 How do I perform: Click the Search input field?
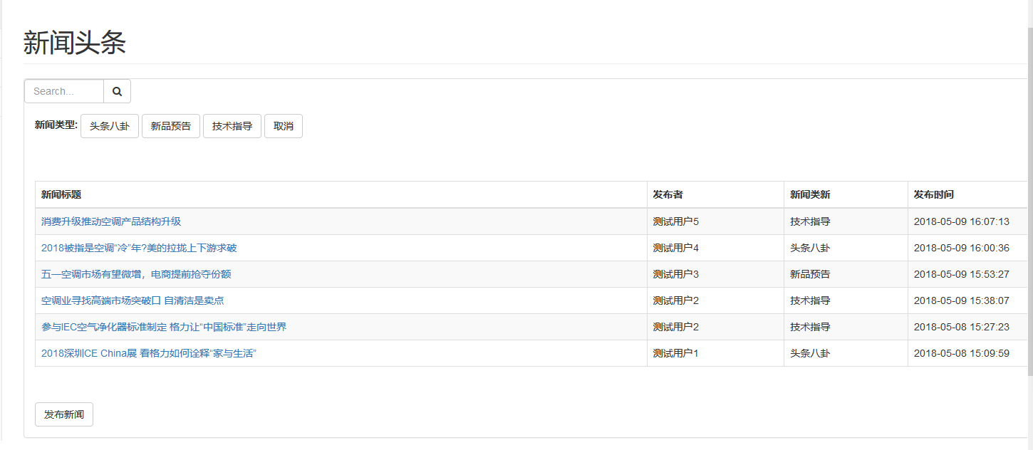pyautogui.click(x=64, y=91)
